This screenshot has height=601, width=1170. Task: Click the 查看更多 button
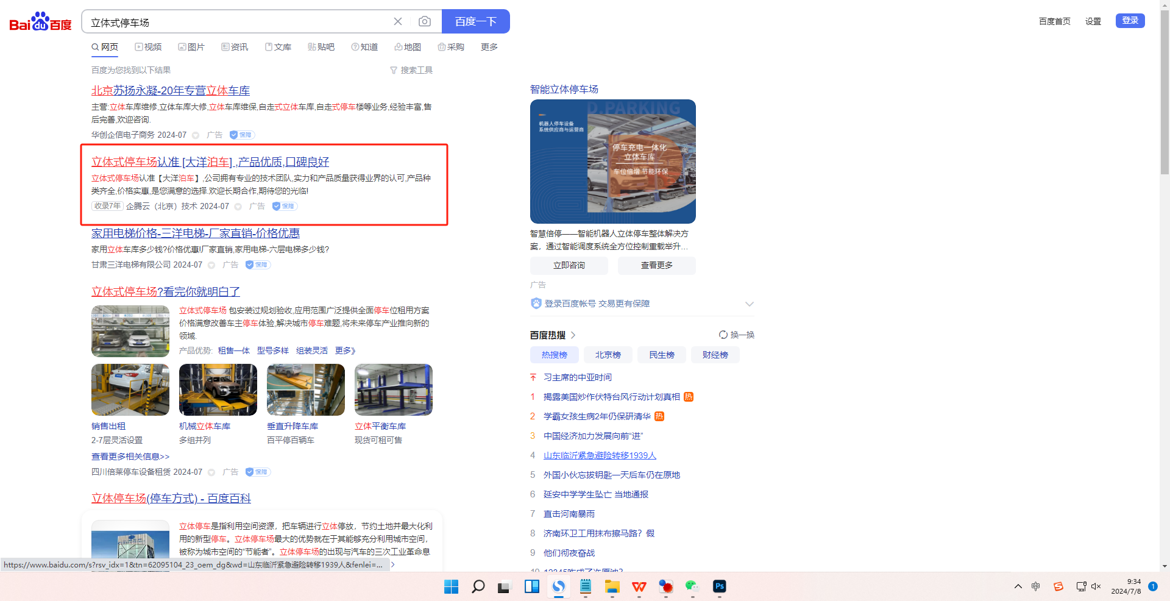657,265
